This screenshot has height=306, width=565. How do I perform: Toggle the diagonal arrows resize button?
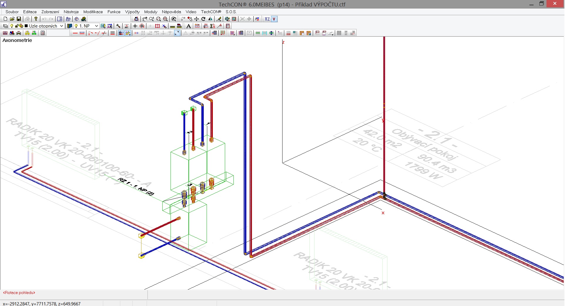(177, 33)
